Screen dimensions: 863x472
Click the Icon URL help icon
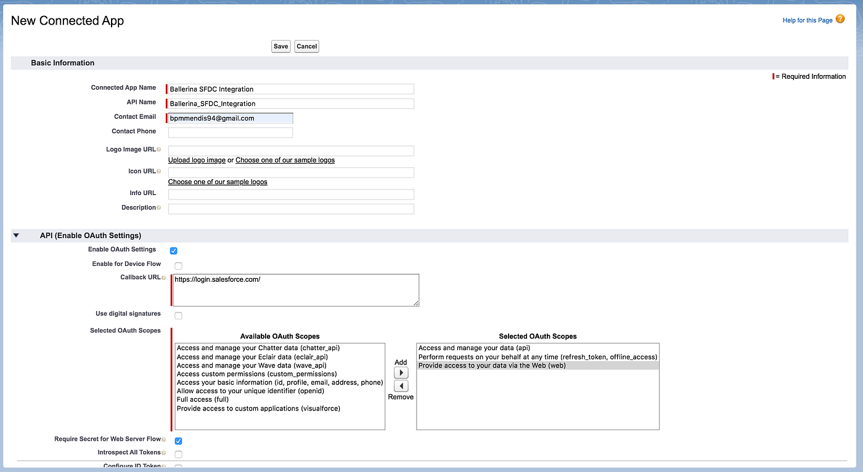coord(158,171)
